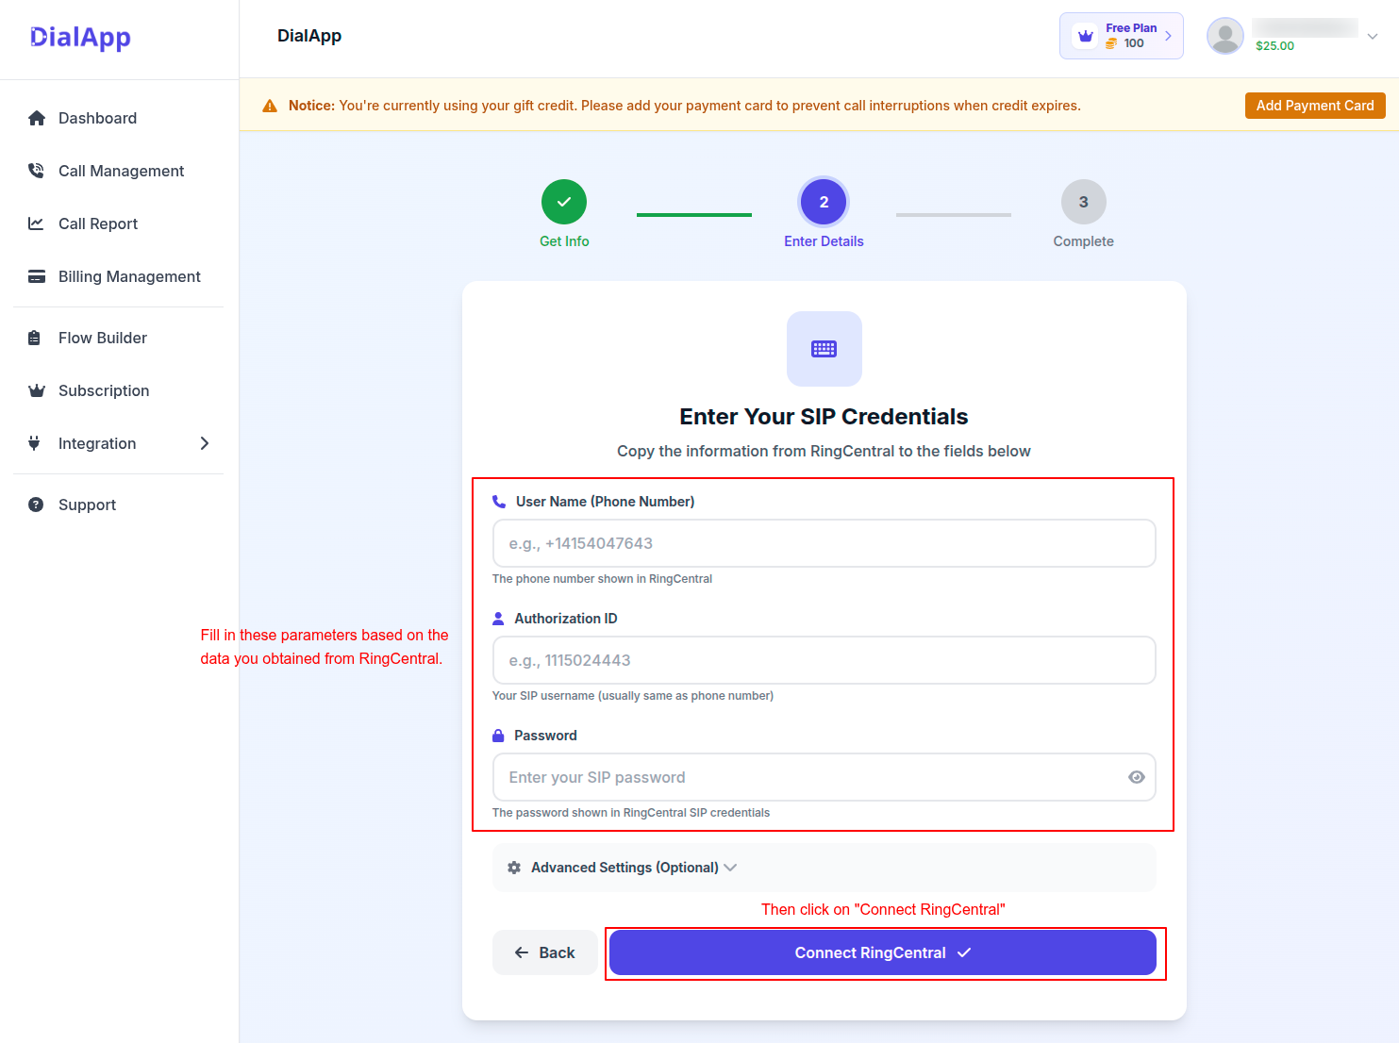The width and height of the screenshot is (1399, 1043).
Task: Go to Billing Management menu item
Action: point(129,276)
